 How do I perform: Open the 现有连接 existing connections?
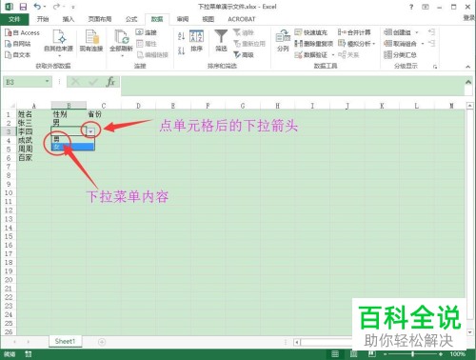tap(91, 40)
